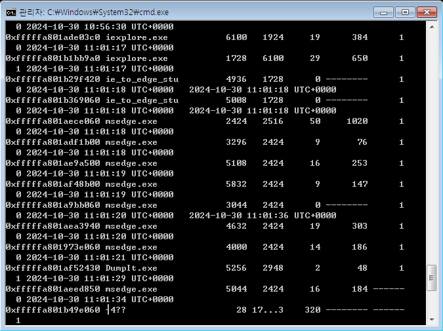The width and height of the screenshot is (443, 331).
Task: Click the address 0xfffffa801af52430
Action: [53, 268]
